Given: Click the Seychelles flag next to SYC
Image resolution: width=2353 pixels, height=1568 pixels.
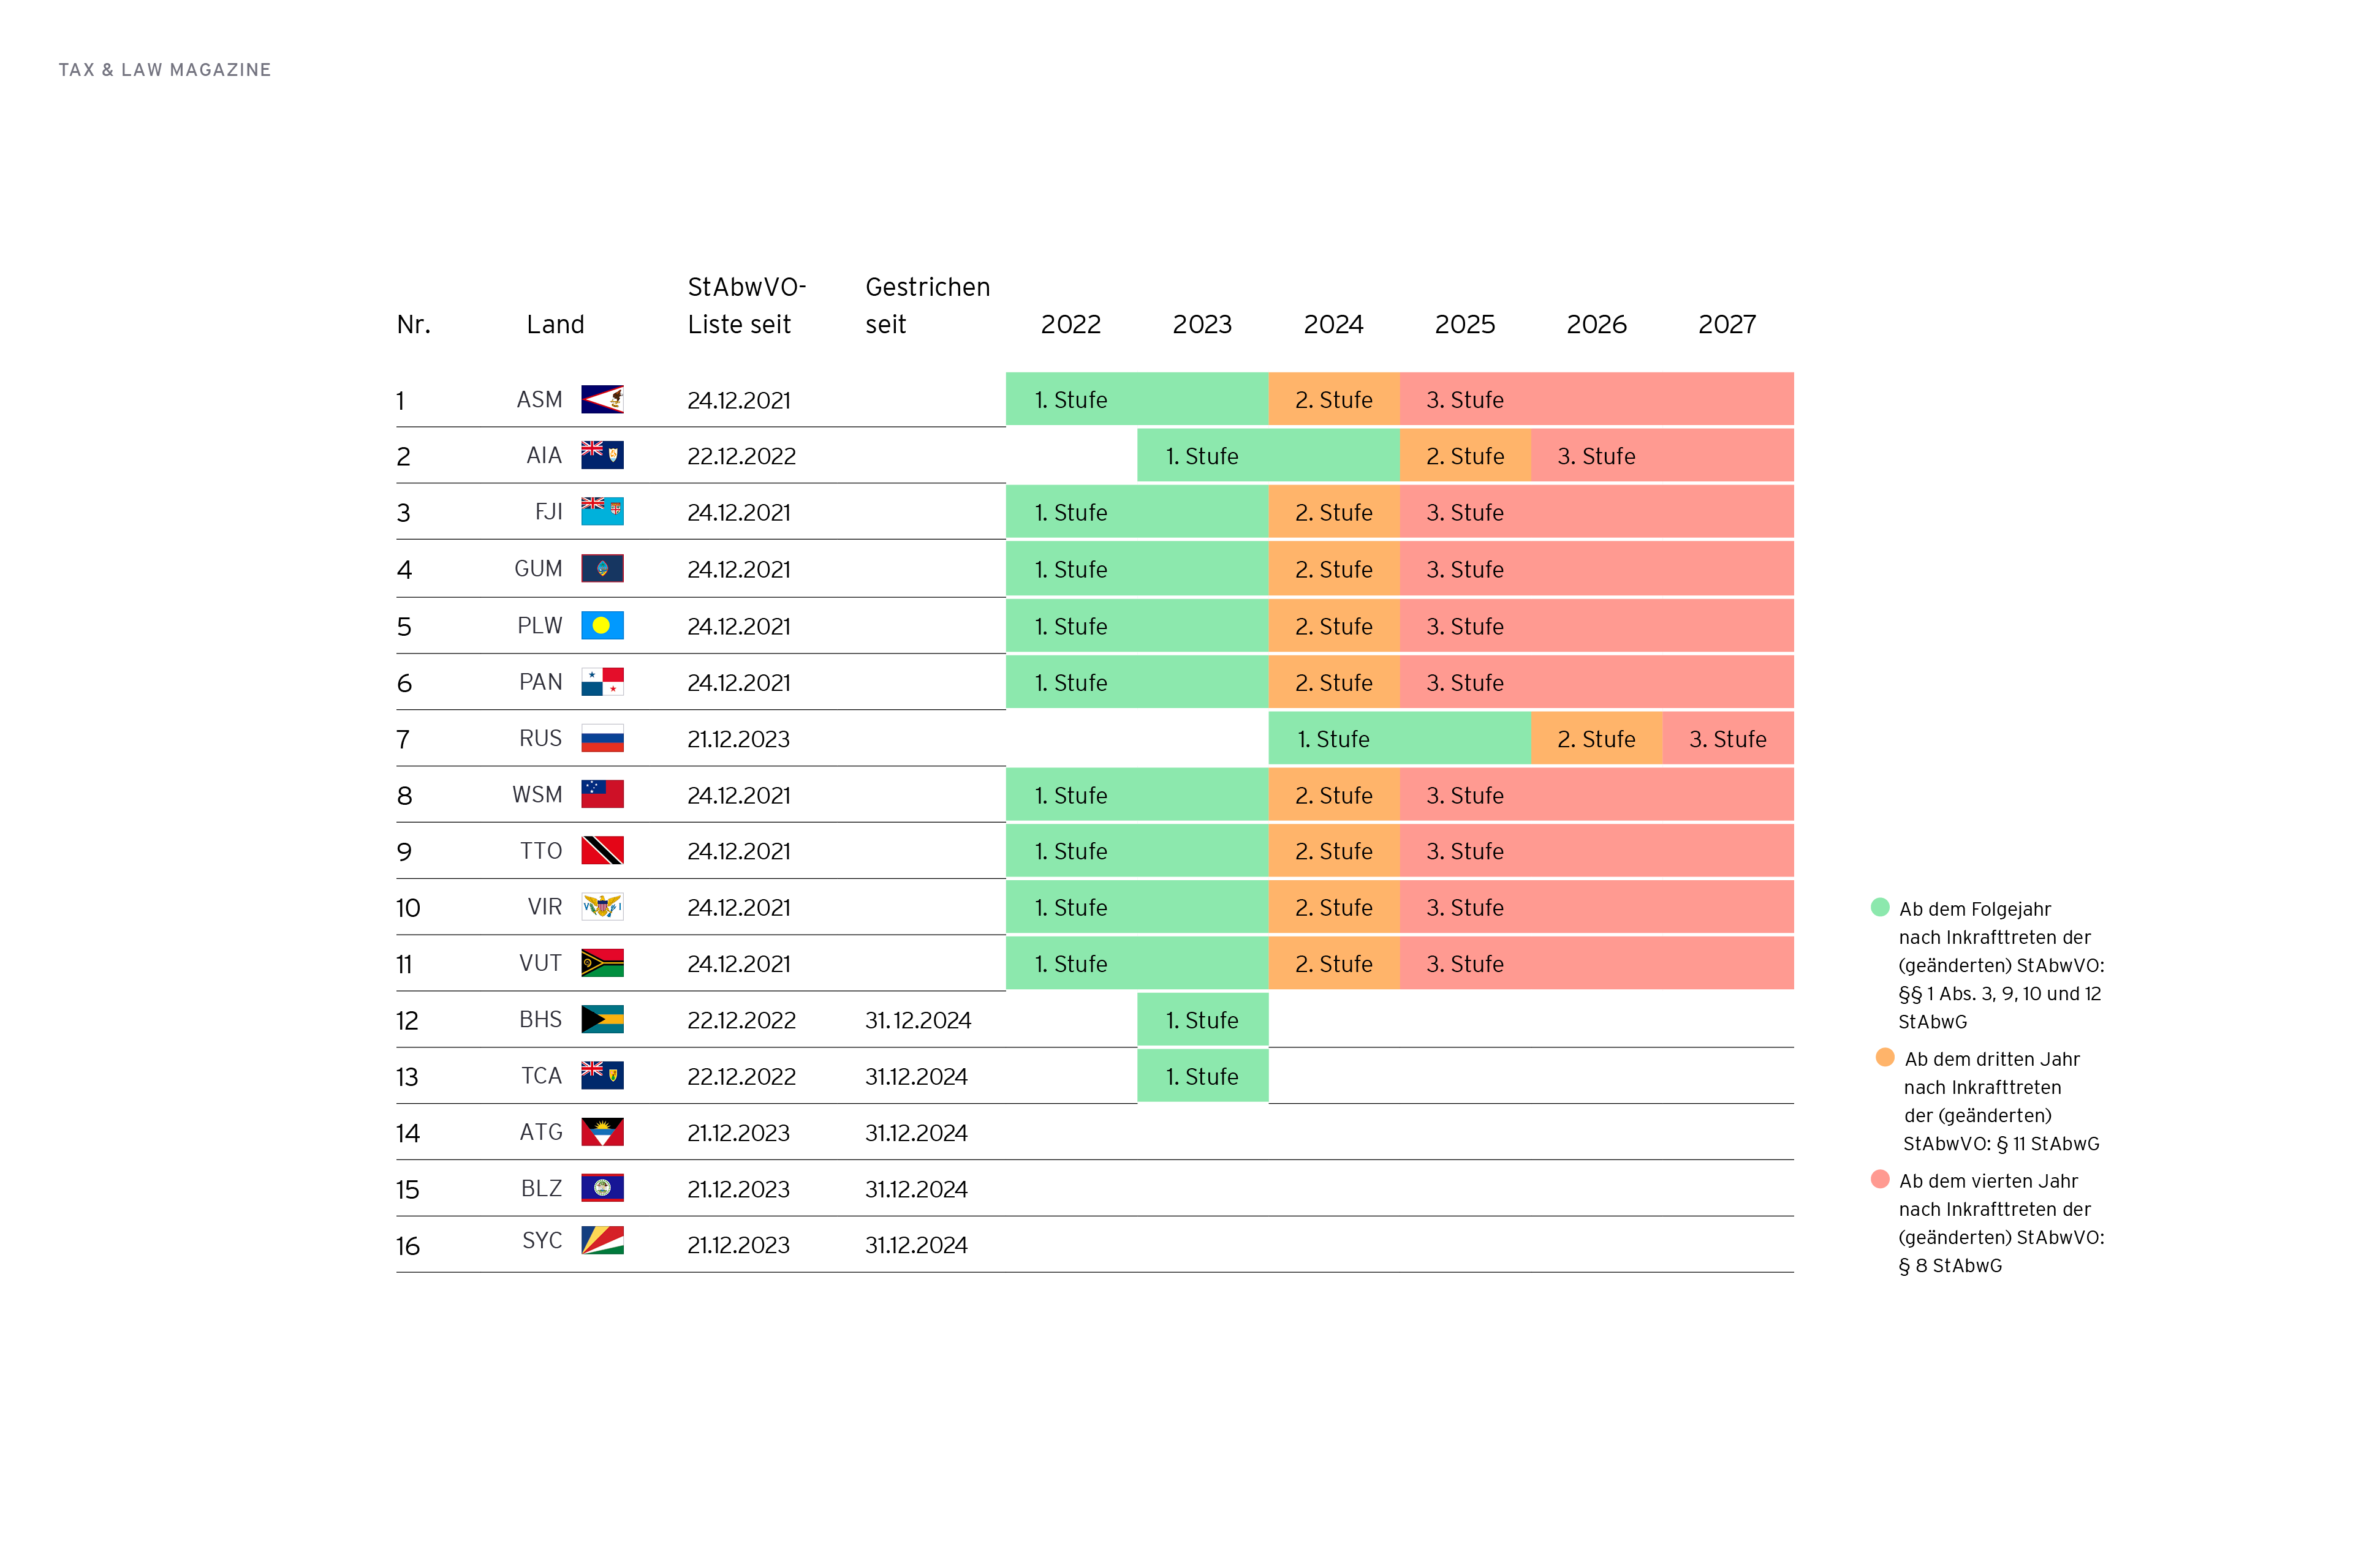Looking at the screenshot, I should tap(602, 1240).
